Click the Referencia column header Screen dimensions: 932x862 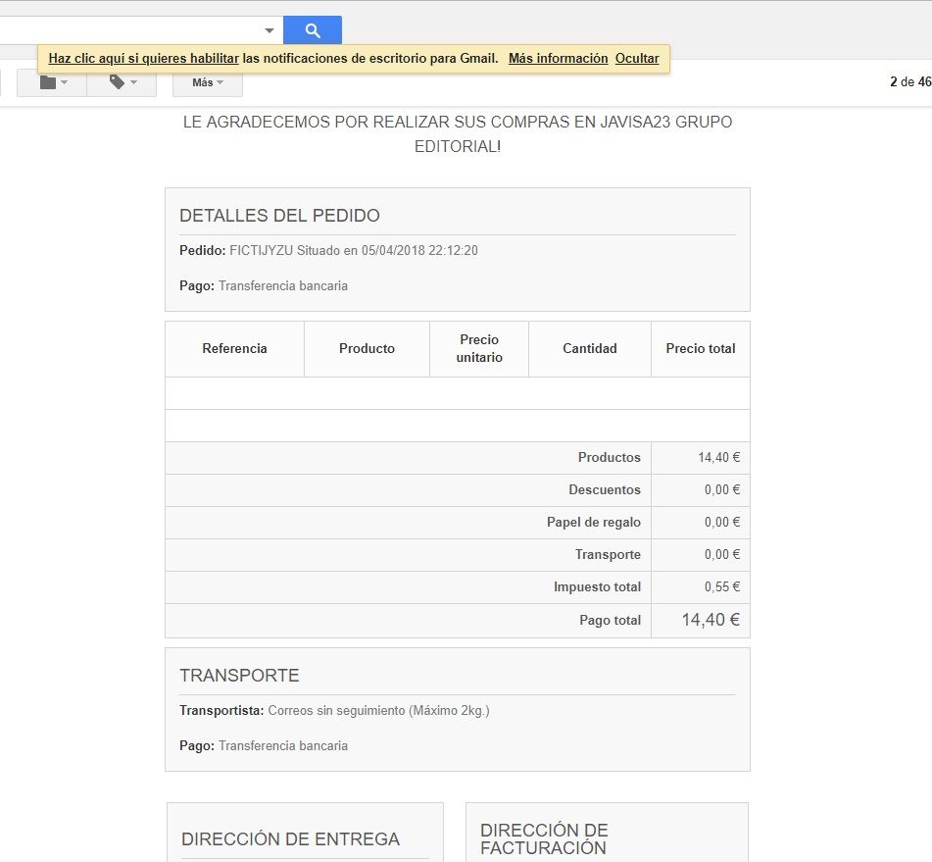(235, 348)
